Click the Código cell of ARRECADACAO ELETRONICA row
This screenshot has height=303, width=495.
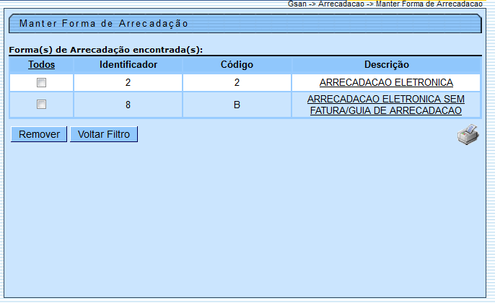tap(237, 83)
